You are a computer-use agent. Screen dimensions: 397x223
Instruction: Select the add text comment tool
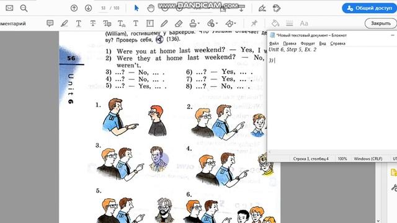pos(136,24)
